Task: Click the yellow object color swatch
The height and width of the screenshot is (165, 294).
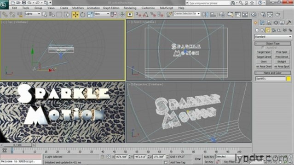Action: coord(289,79)
